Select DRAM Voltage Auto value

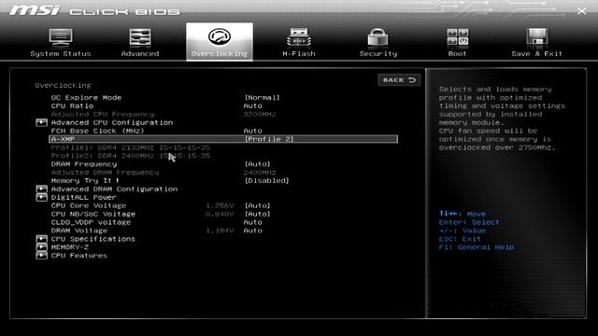point(253,231)
